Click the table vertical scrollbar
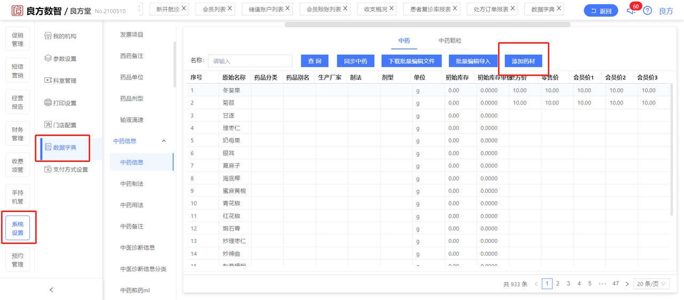 (x=672, y=149)
